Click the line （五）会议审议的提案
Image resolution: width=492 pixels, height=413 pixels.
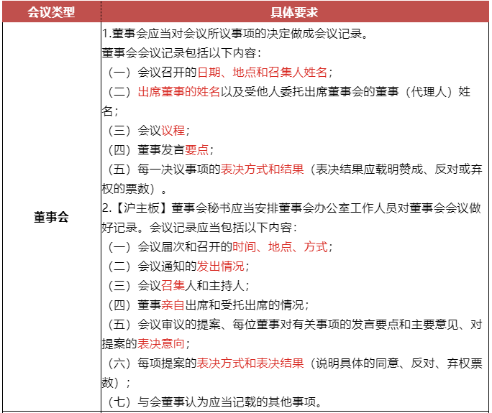click(x=294, y=325)
